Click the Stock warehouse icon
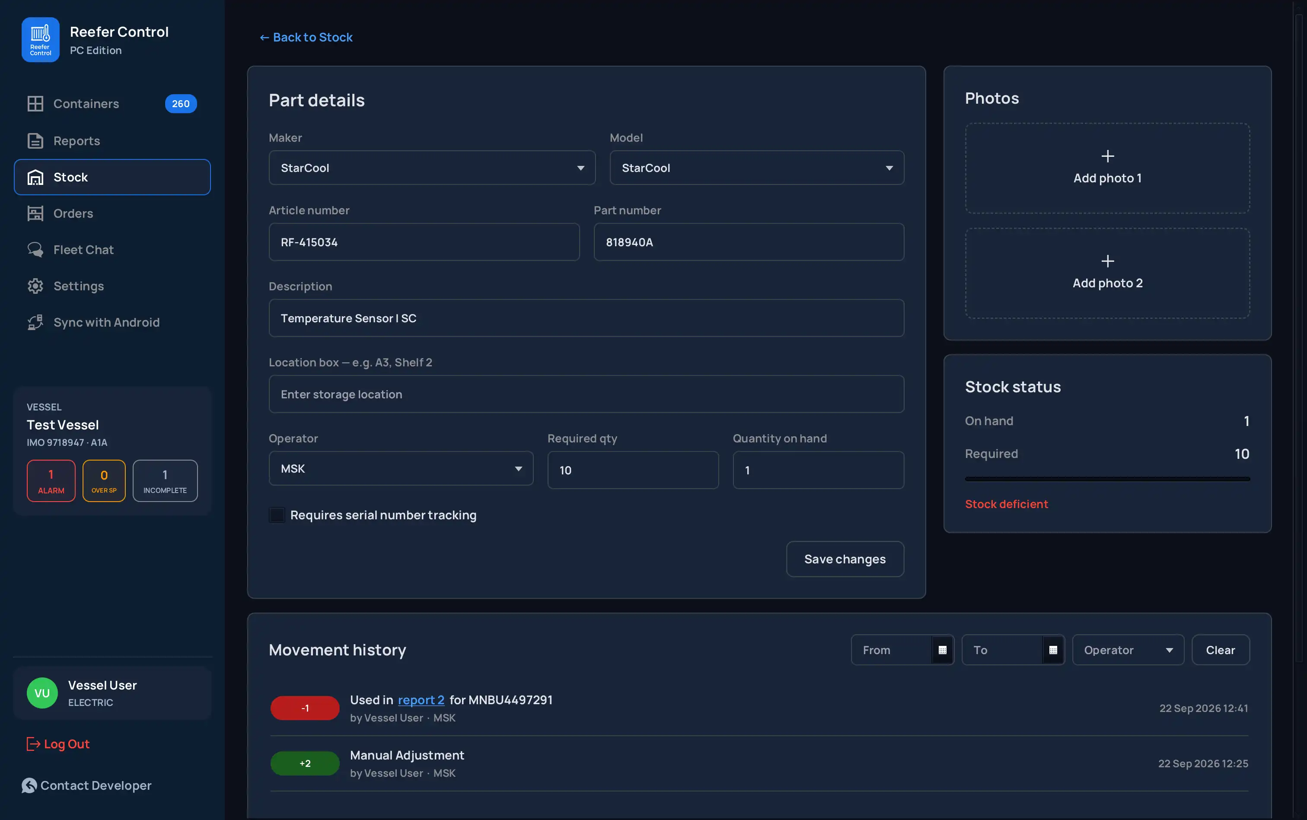The image size is (1307, 820). [35, 177]
